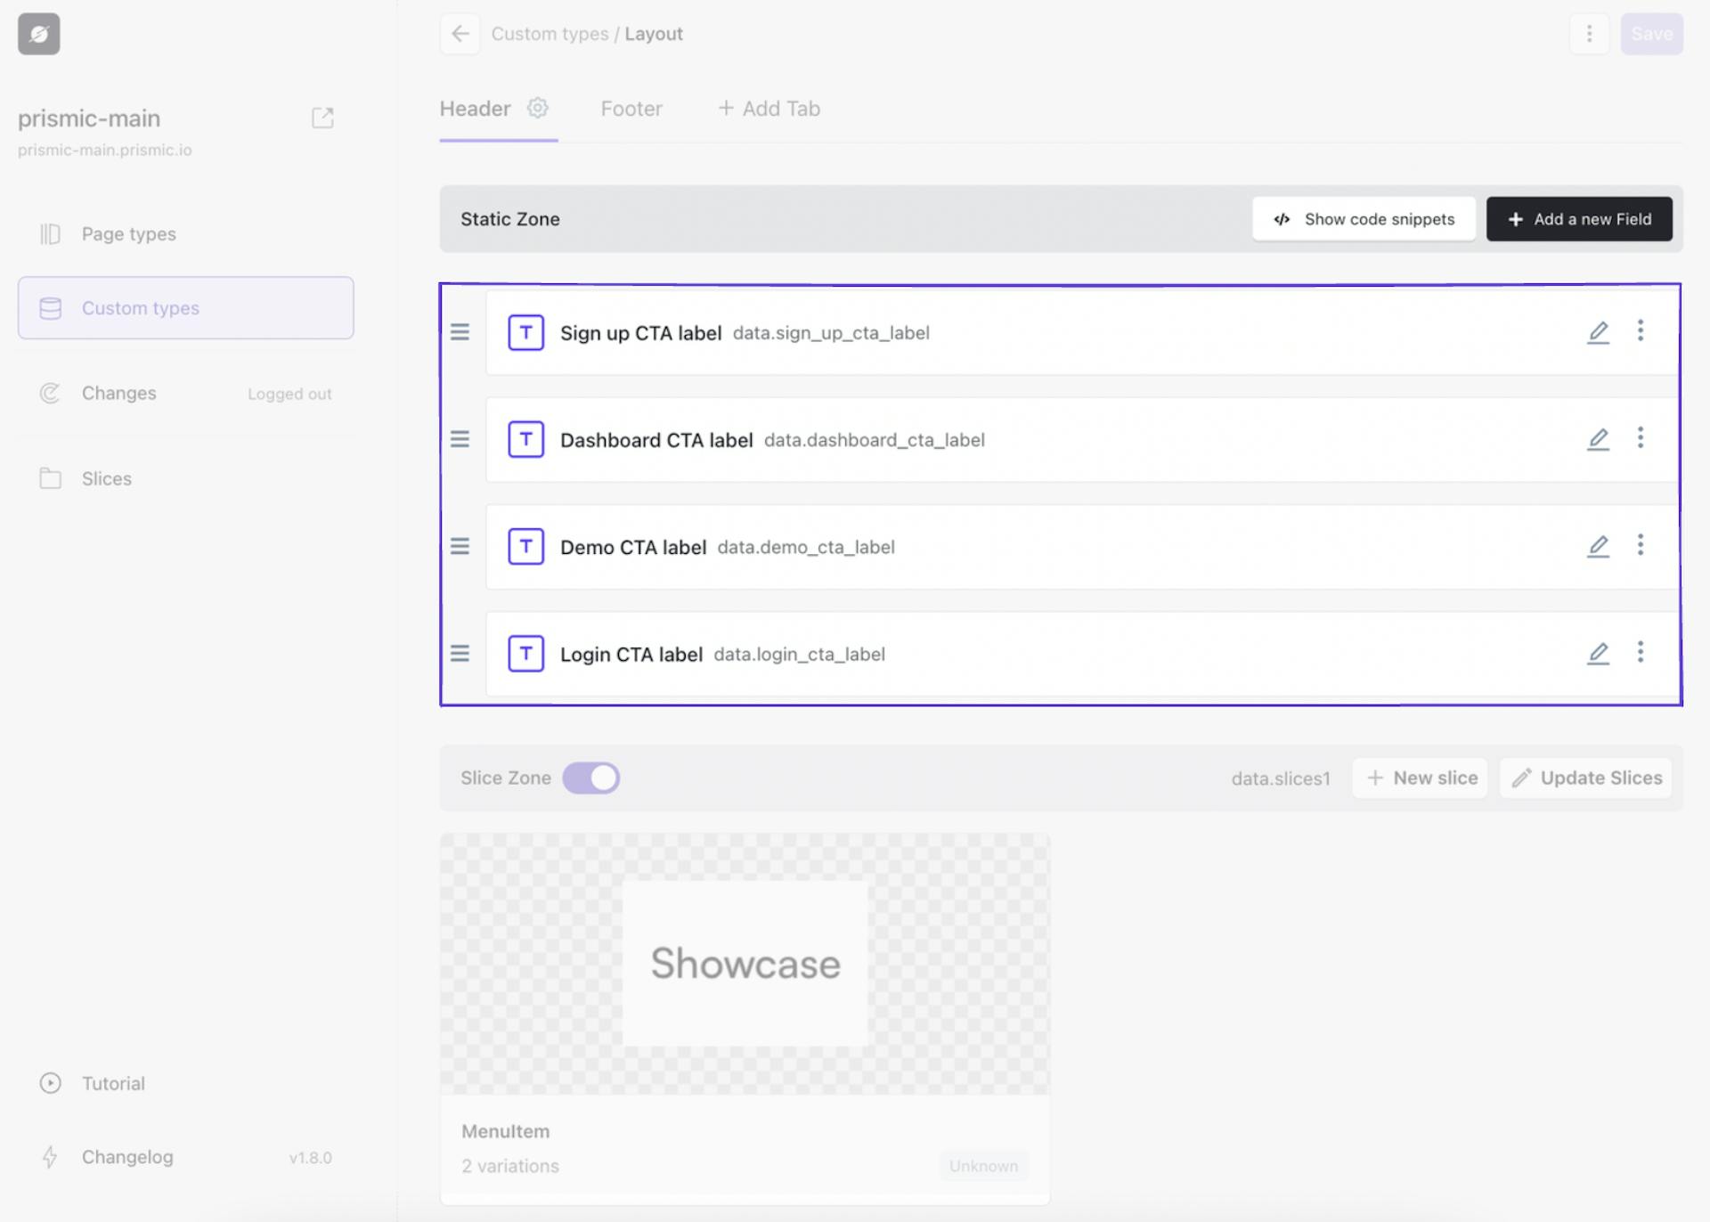Screen dimensions: 1710x1222
Task: Open Page types from the sidebar
Action: 127,233
